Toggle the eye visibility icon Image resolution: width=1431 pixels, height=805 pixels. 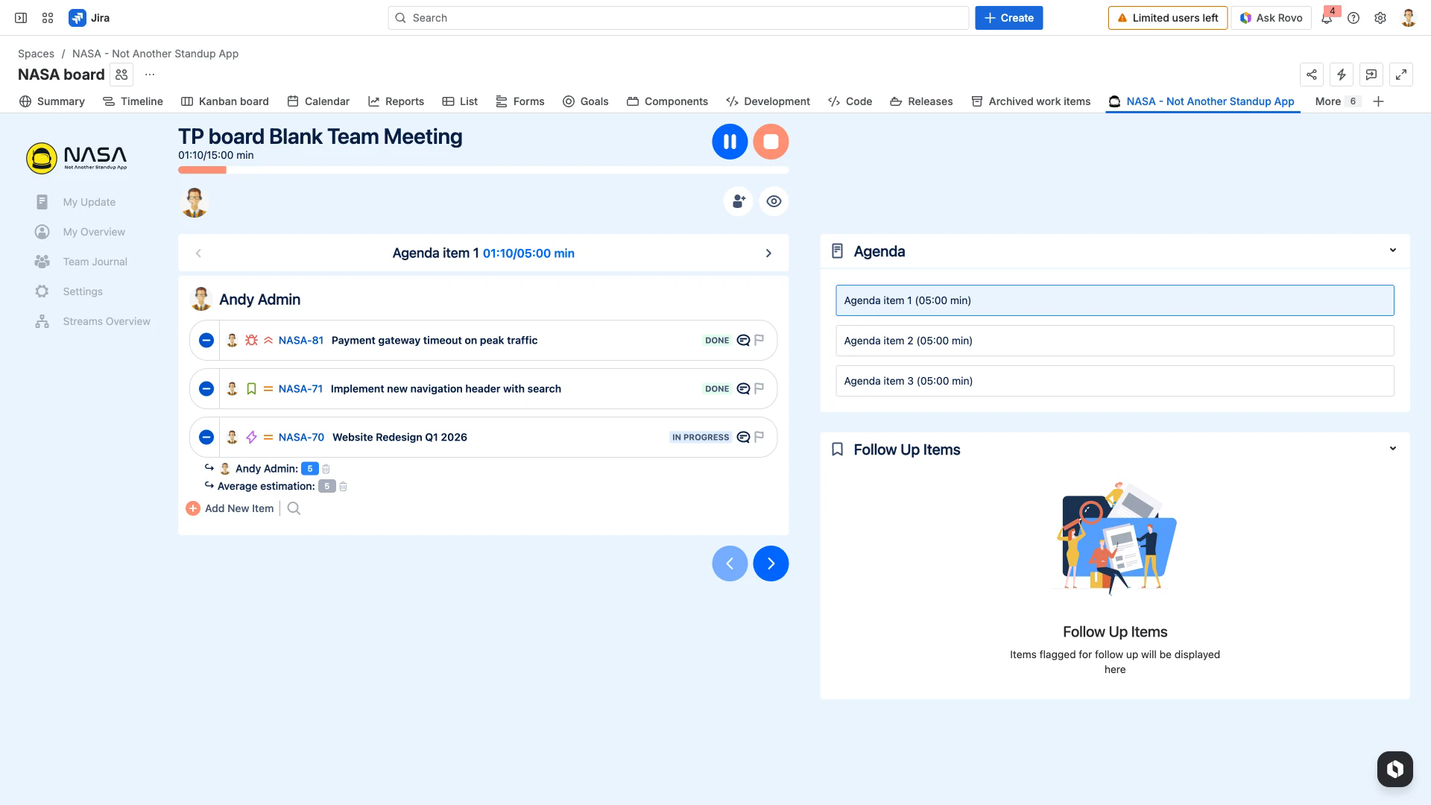774,201
